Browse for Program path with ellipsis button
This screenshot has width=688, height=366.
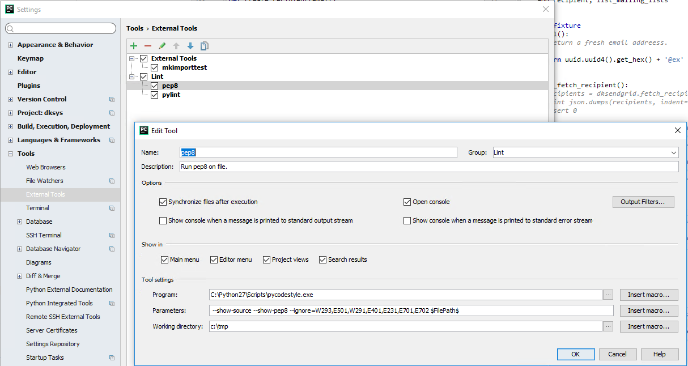(608, 295)
